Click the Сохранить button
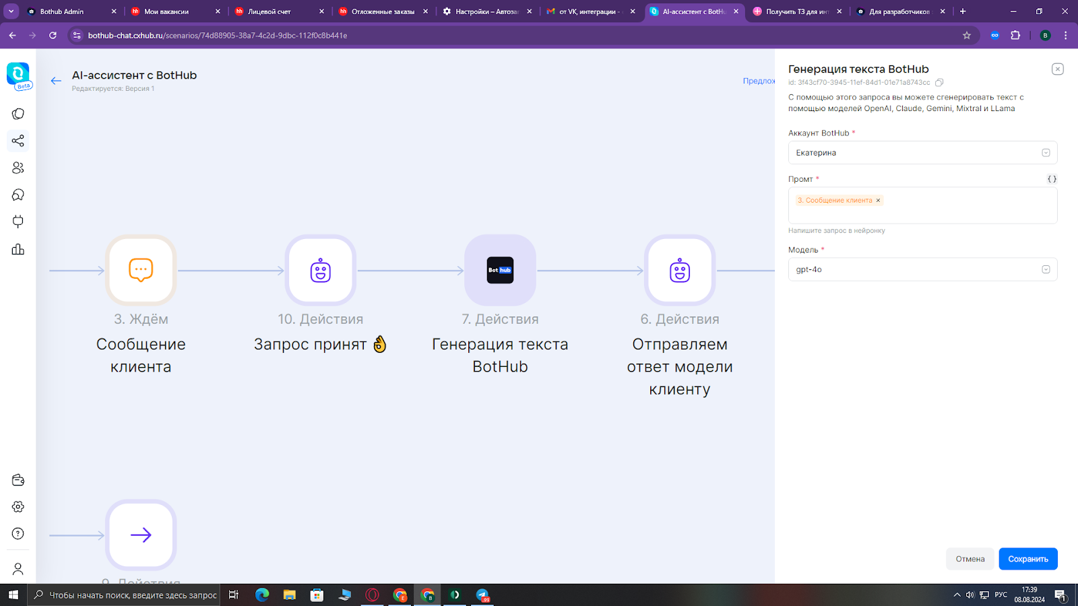 click(1027, 558)
